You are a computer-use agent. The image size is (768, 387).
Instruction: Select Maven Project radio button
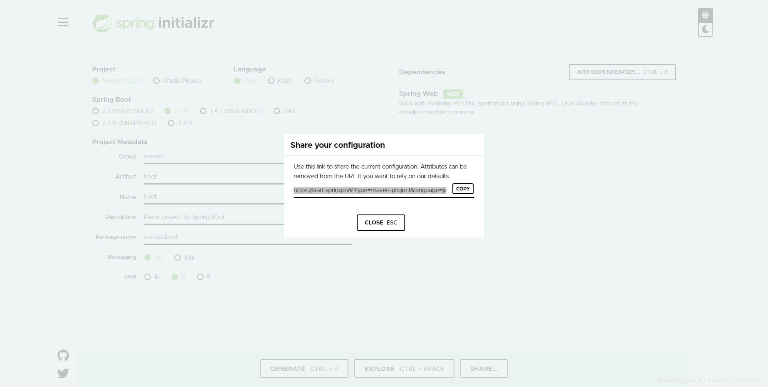116,81
